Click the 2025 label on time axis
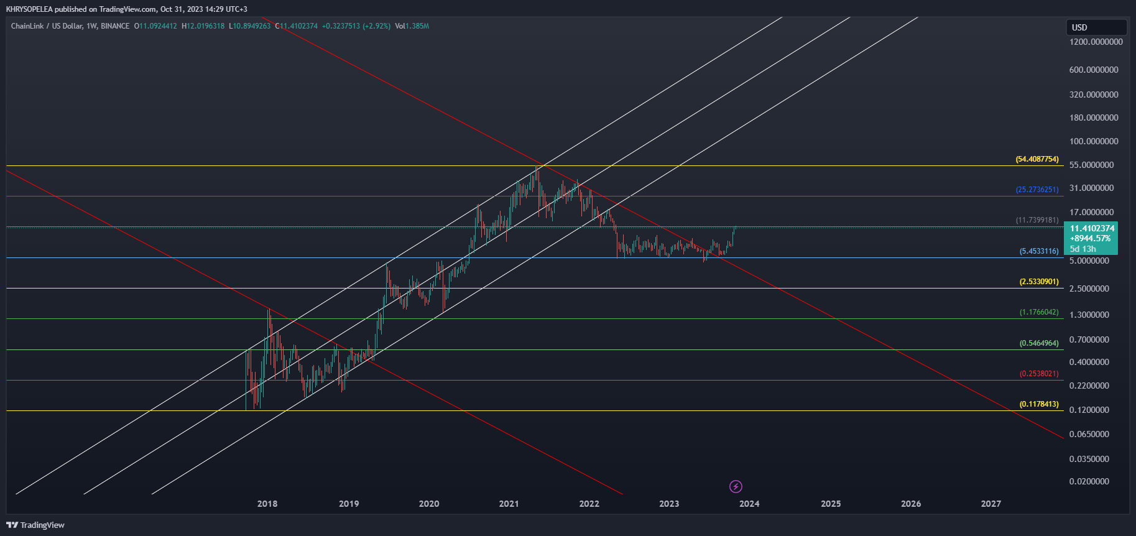Image resolution: width=1136 pixels, height=536 pixels. pos(831,504)
